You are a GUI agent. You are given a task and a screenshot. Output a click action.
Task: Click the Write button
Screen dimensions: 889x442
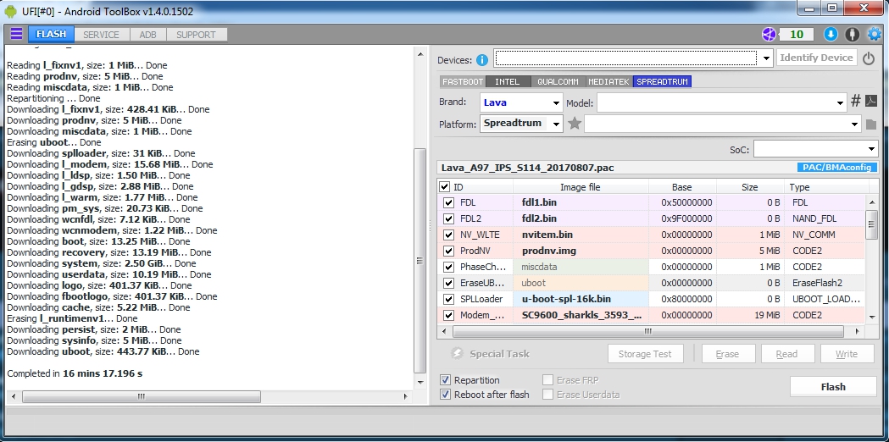pyautogui.click(x=847, y=354)
